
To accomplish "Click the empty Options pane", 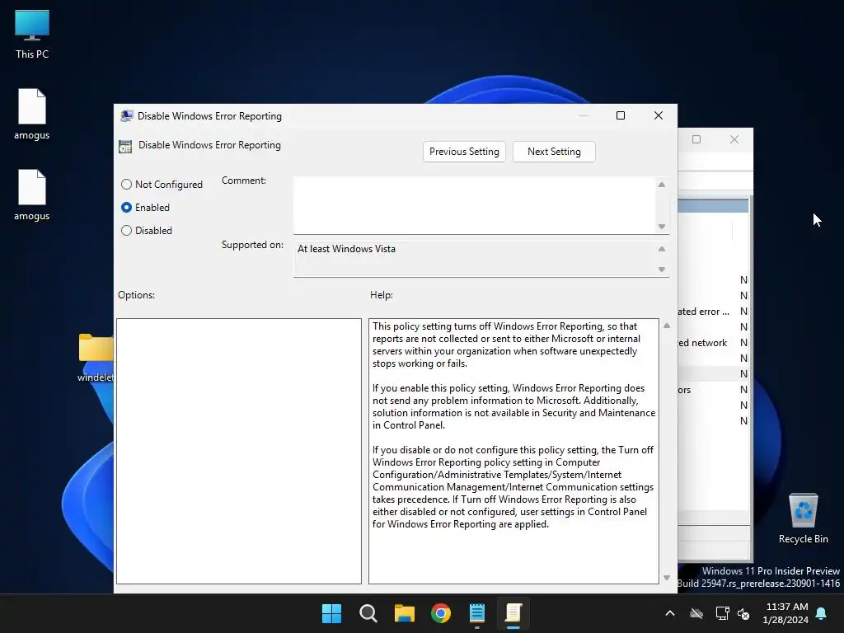I will [x=238, y=451].
